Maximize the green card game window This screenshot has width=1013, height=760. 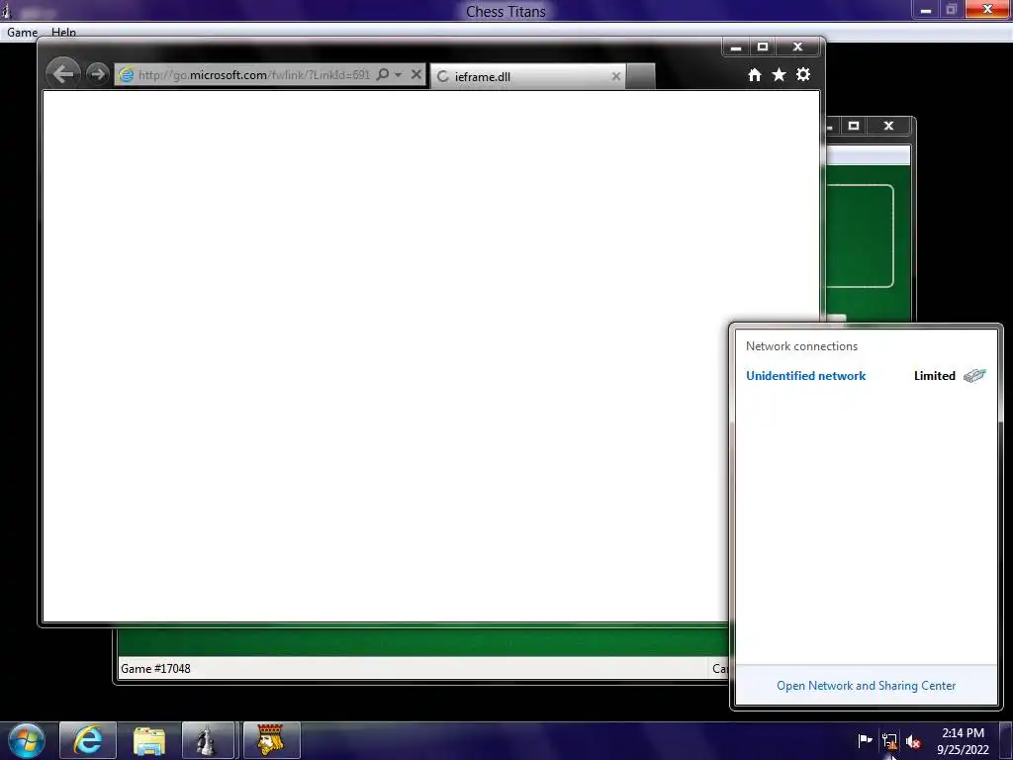click(854, 126)
